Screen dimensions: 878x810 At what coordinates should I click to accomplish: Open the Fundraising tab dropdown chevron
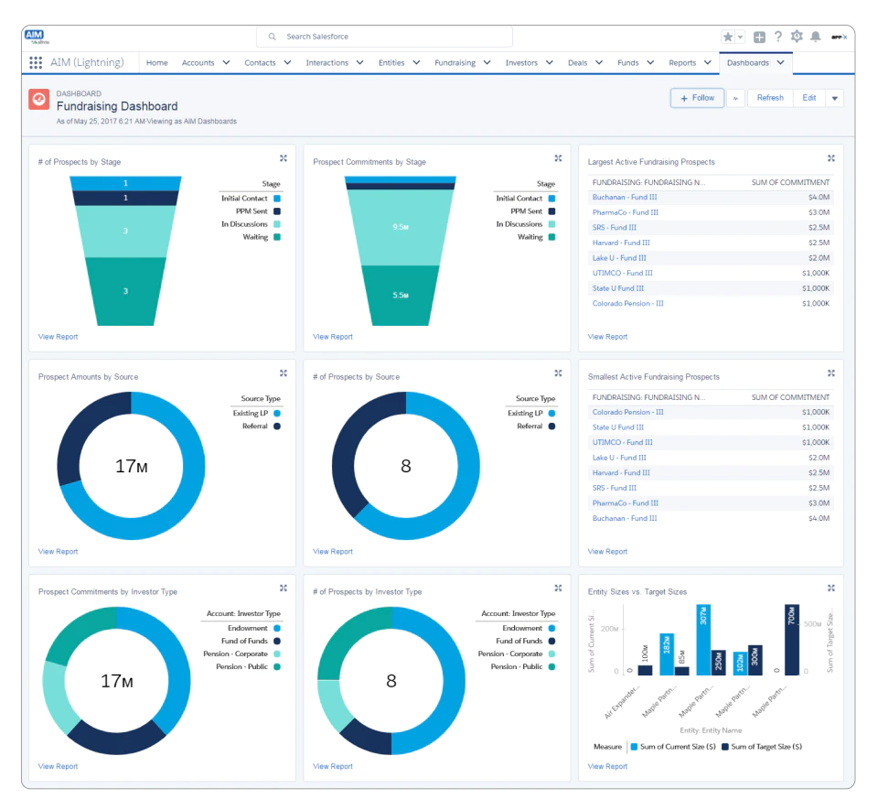click(x=487, y=63)
